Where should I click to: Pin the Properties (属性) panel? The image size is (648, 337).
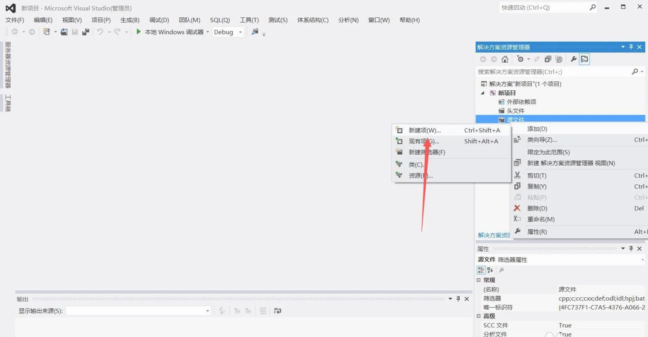[x=631, y=248]
